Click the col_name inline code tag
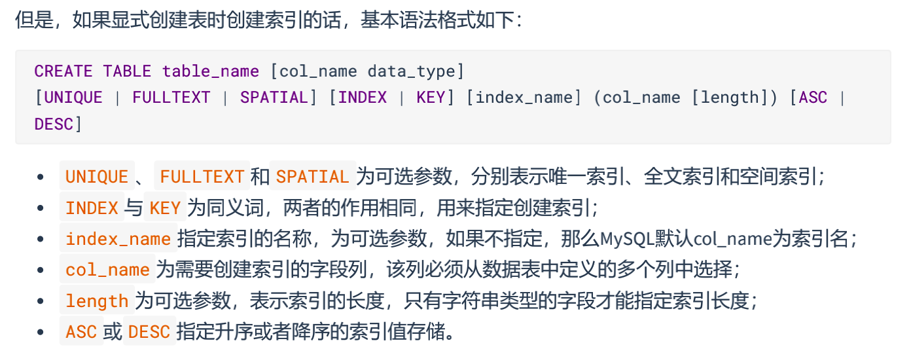Viewport: 911px width, 364px height. click(107, 270)
